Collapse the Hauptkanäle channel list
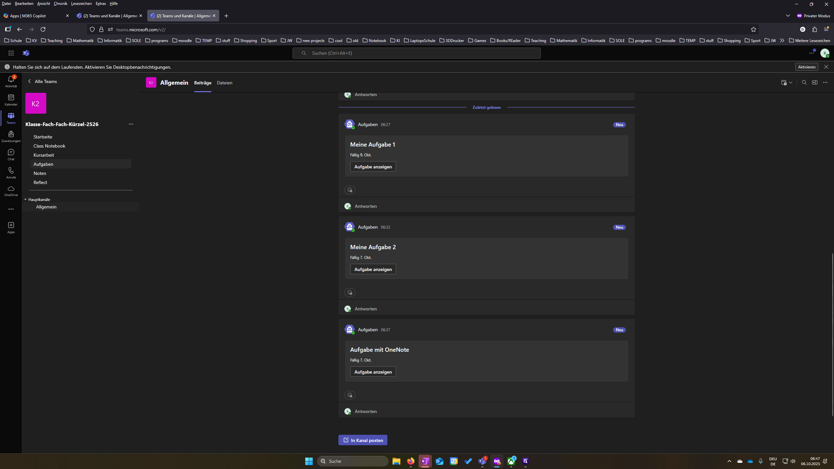834x469 pixels. pyautogui.click(x=25, y=199)
